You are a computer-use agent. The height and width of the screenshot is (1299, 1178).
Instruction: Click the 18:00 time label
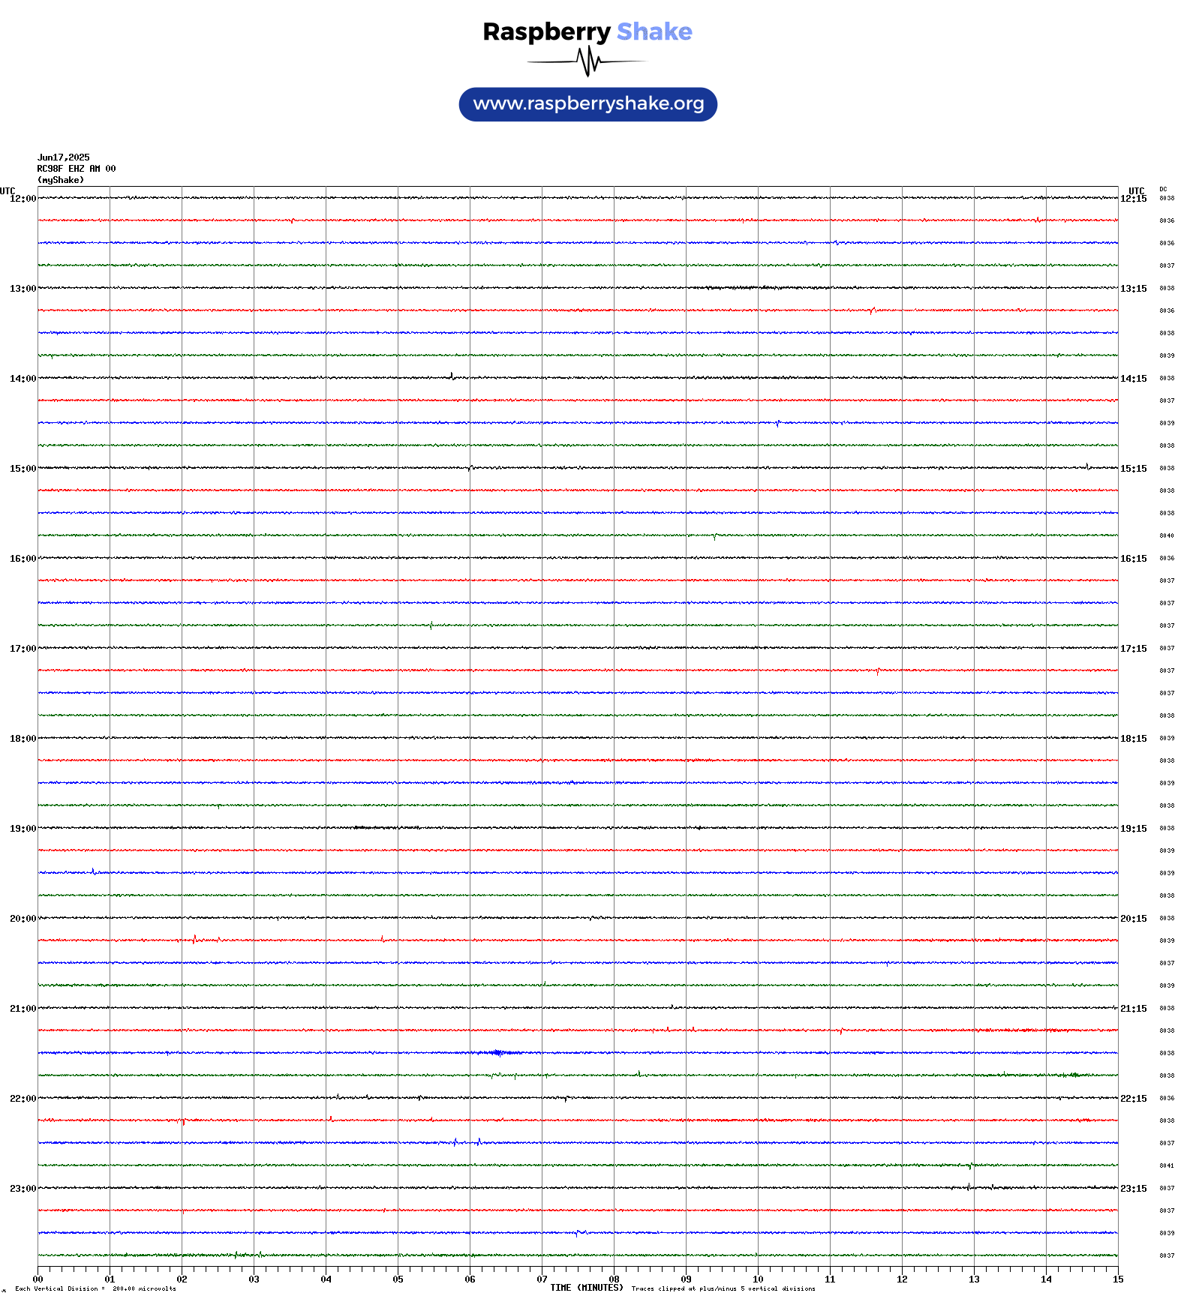click(23, 739)
